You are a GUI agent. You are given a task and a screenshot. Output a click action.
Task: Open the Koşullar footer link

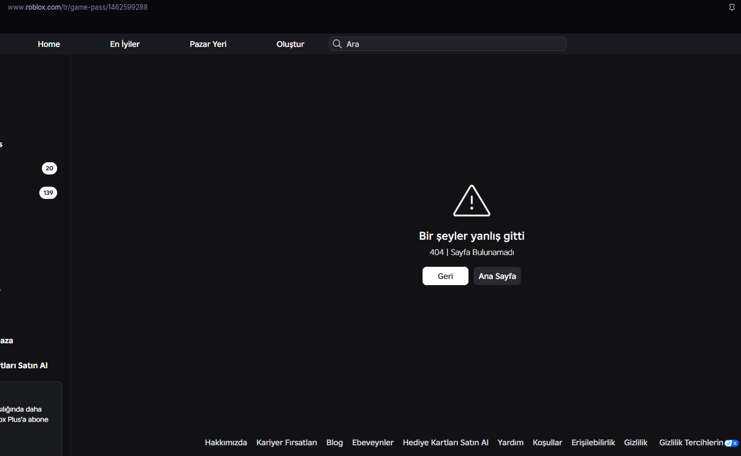(548, 443)
